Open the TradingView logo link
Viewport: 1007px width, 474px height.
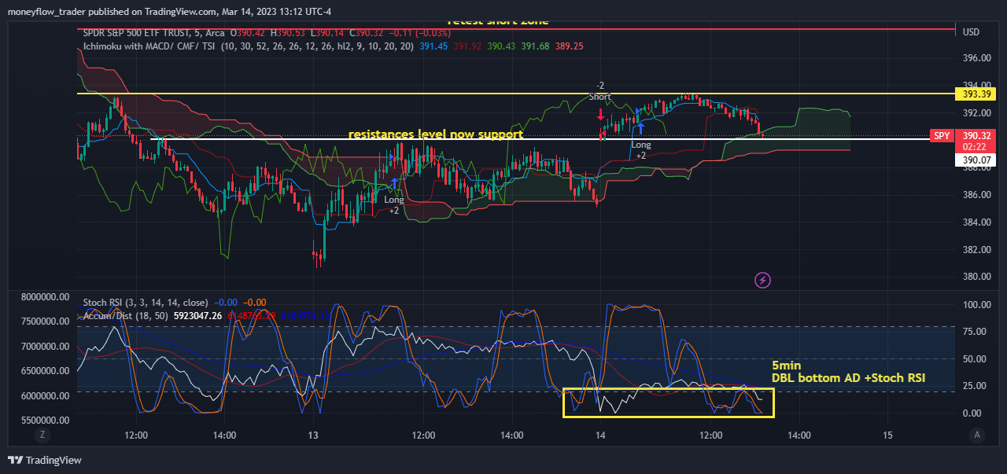pos(45,460)
